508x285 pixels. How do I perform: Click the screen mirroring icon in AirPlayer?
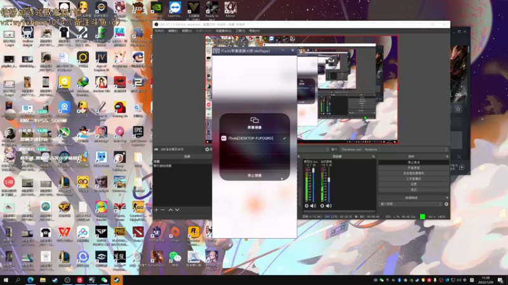tap(255, 120)
